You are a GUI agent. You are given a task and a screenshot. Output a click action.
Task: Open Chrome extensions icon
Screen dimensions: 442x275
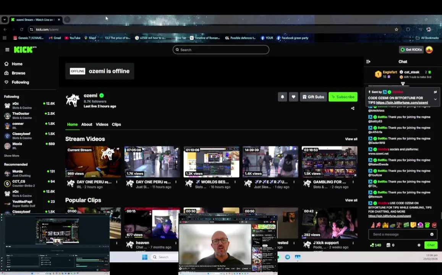coord(408,29)
